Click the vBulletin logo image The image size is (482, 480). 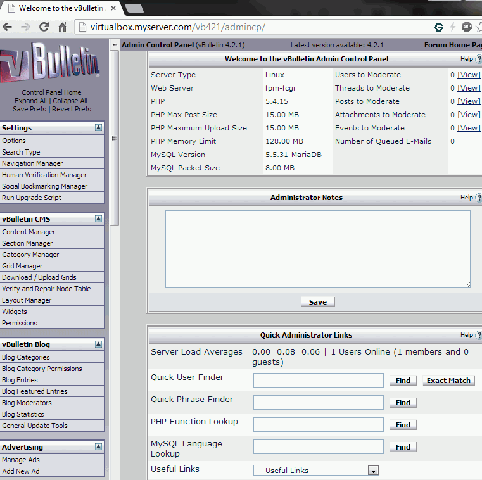tap(50, 63)
